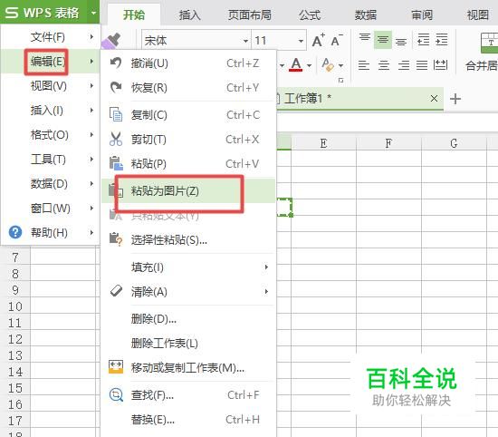Switch to the 数据 ribbon tab

pos(365,15)
